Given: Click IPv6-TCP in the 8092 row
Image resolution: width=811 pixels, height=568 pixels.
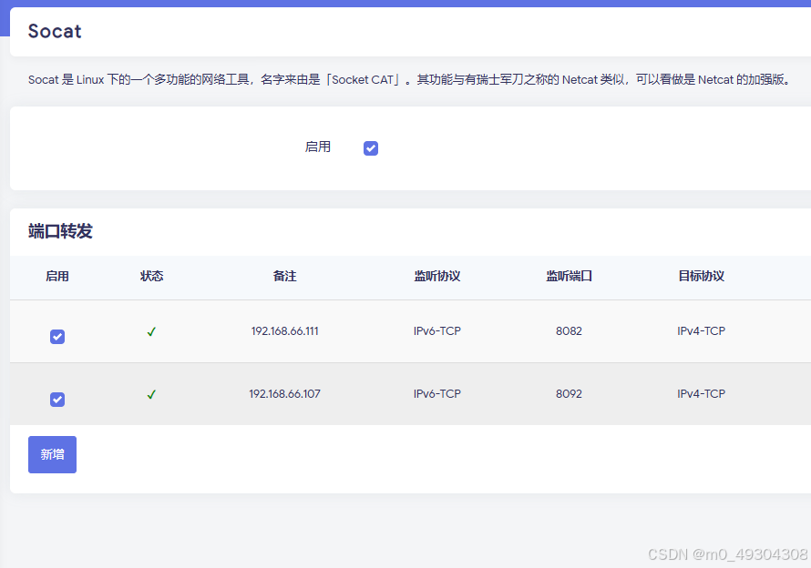Looking at the screenshot, I should click(x=437, y=394).
